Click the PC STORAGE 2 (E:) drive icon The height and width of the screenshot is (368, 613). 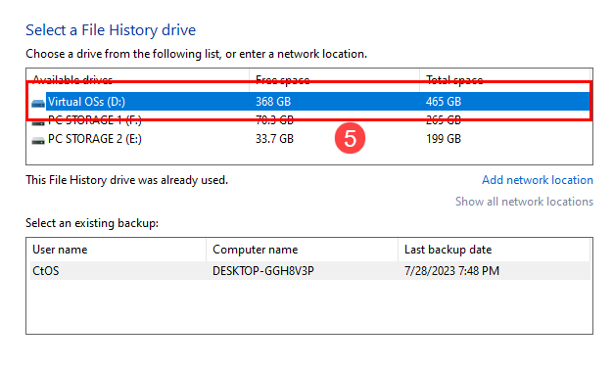[38, 140]
